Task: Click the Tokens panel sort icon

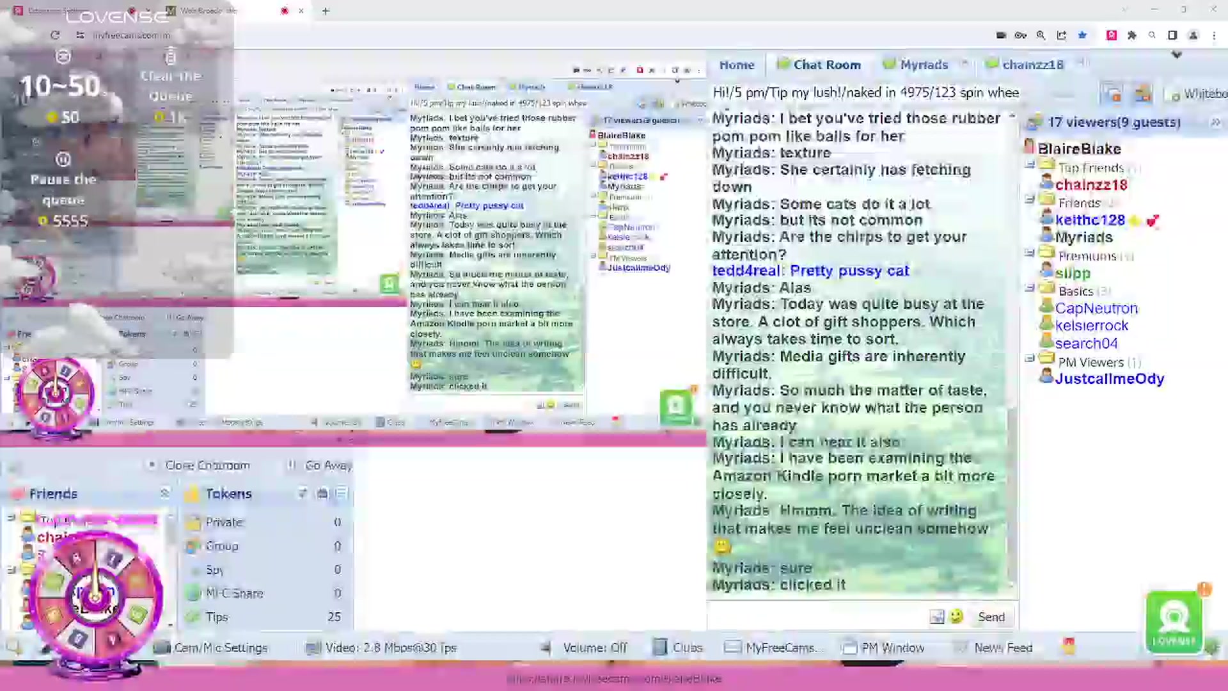Action: 303,493
